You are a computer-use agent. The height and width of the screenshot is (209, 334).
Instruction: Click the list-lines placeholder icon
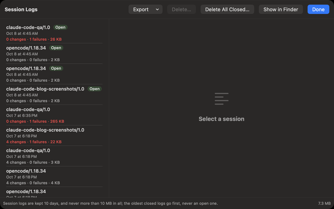[x=222, y=99]
